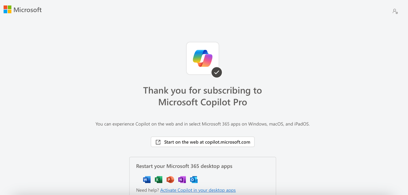Click the PowerPoint app icon

(x=170, y=179)
